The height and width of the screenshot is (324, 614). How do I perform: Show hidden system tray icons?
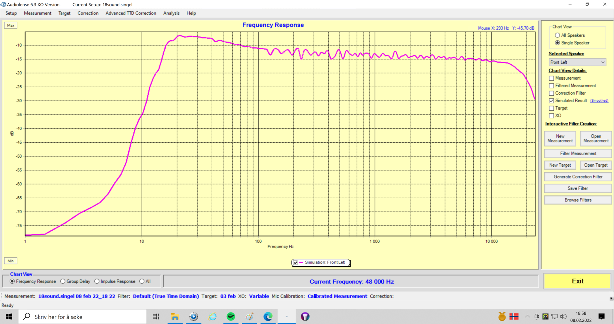click(x=527, y=317)
